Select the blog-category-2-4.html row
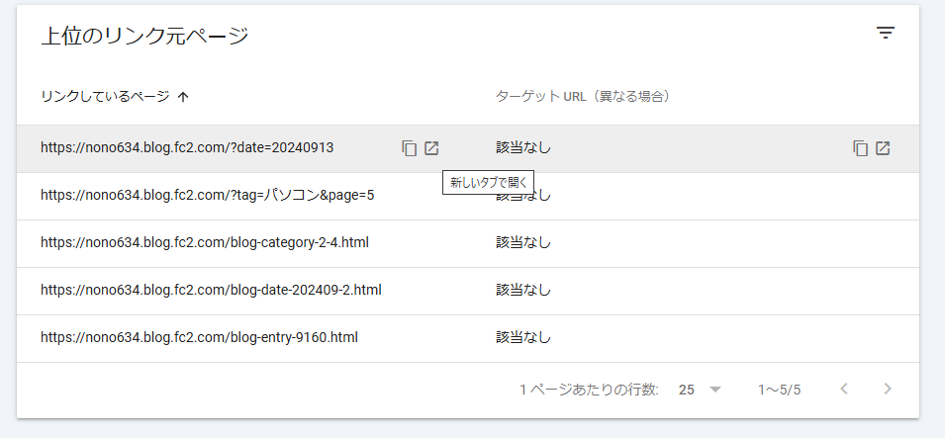 468,243
